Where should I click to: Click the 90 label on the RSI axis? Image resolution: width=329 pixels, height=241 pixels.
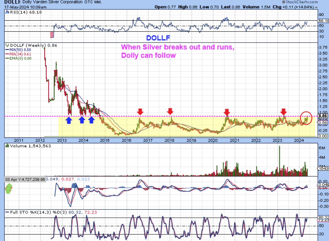click(322, 15)
